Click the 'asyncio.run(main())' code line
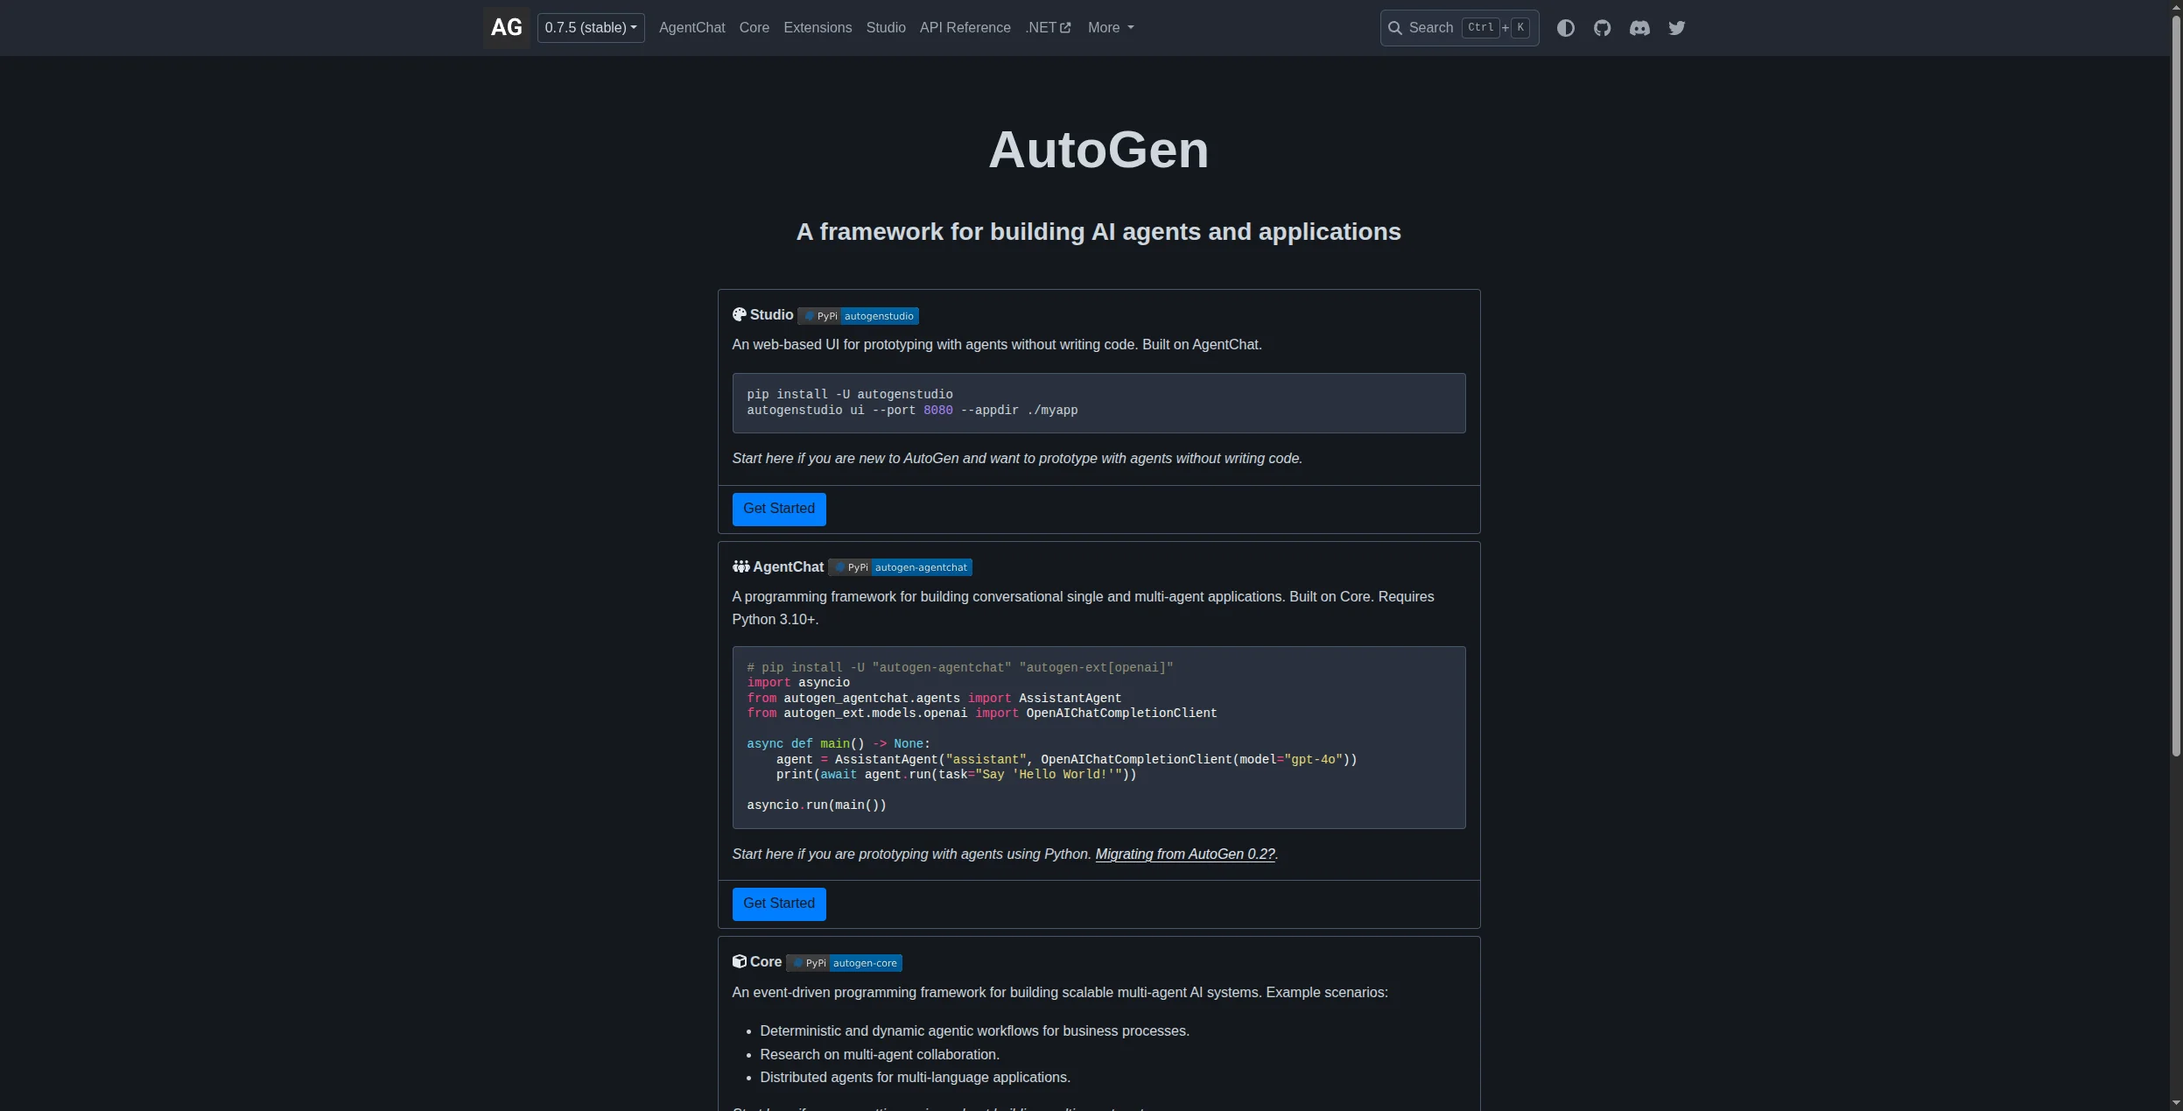Viewport: 2183px width, 1111px height. tap(817, 805)
